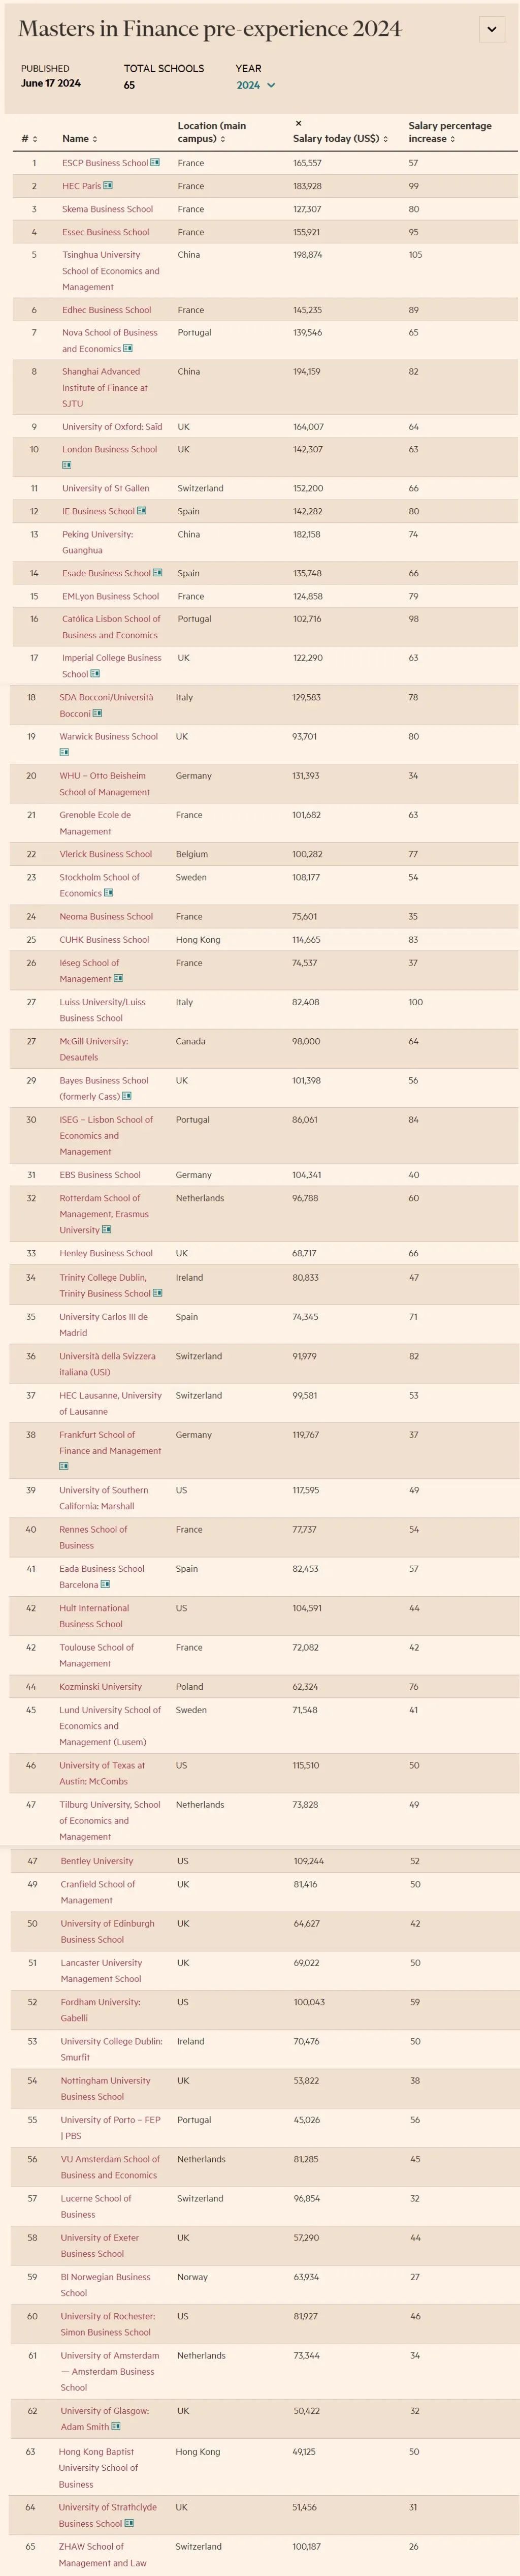Remove the Salary today column using X
The height and width of the screenshot is (2576, 520).
pos(298,124)
